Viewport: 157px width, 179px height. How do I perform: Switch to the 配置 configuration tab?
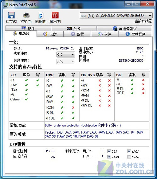point(77,34)
